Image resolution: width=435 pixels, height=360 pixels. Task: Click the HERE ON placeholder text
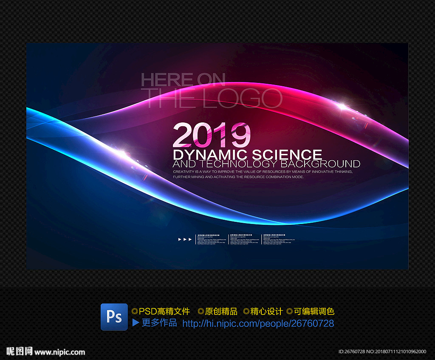[183, 79]
